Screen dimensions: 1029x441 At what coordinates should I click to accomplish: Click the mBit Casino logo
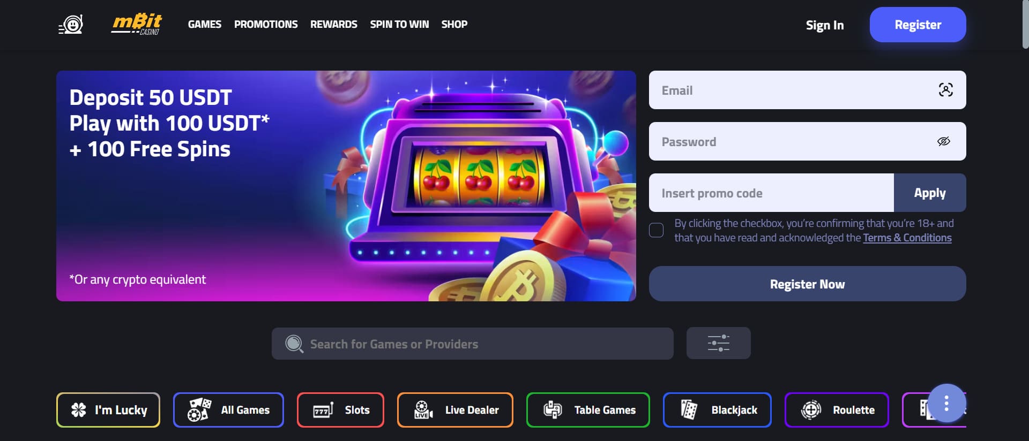coord(137,24)
